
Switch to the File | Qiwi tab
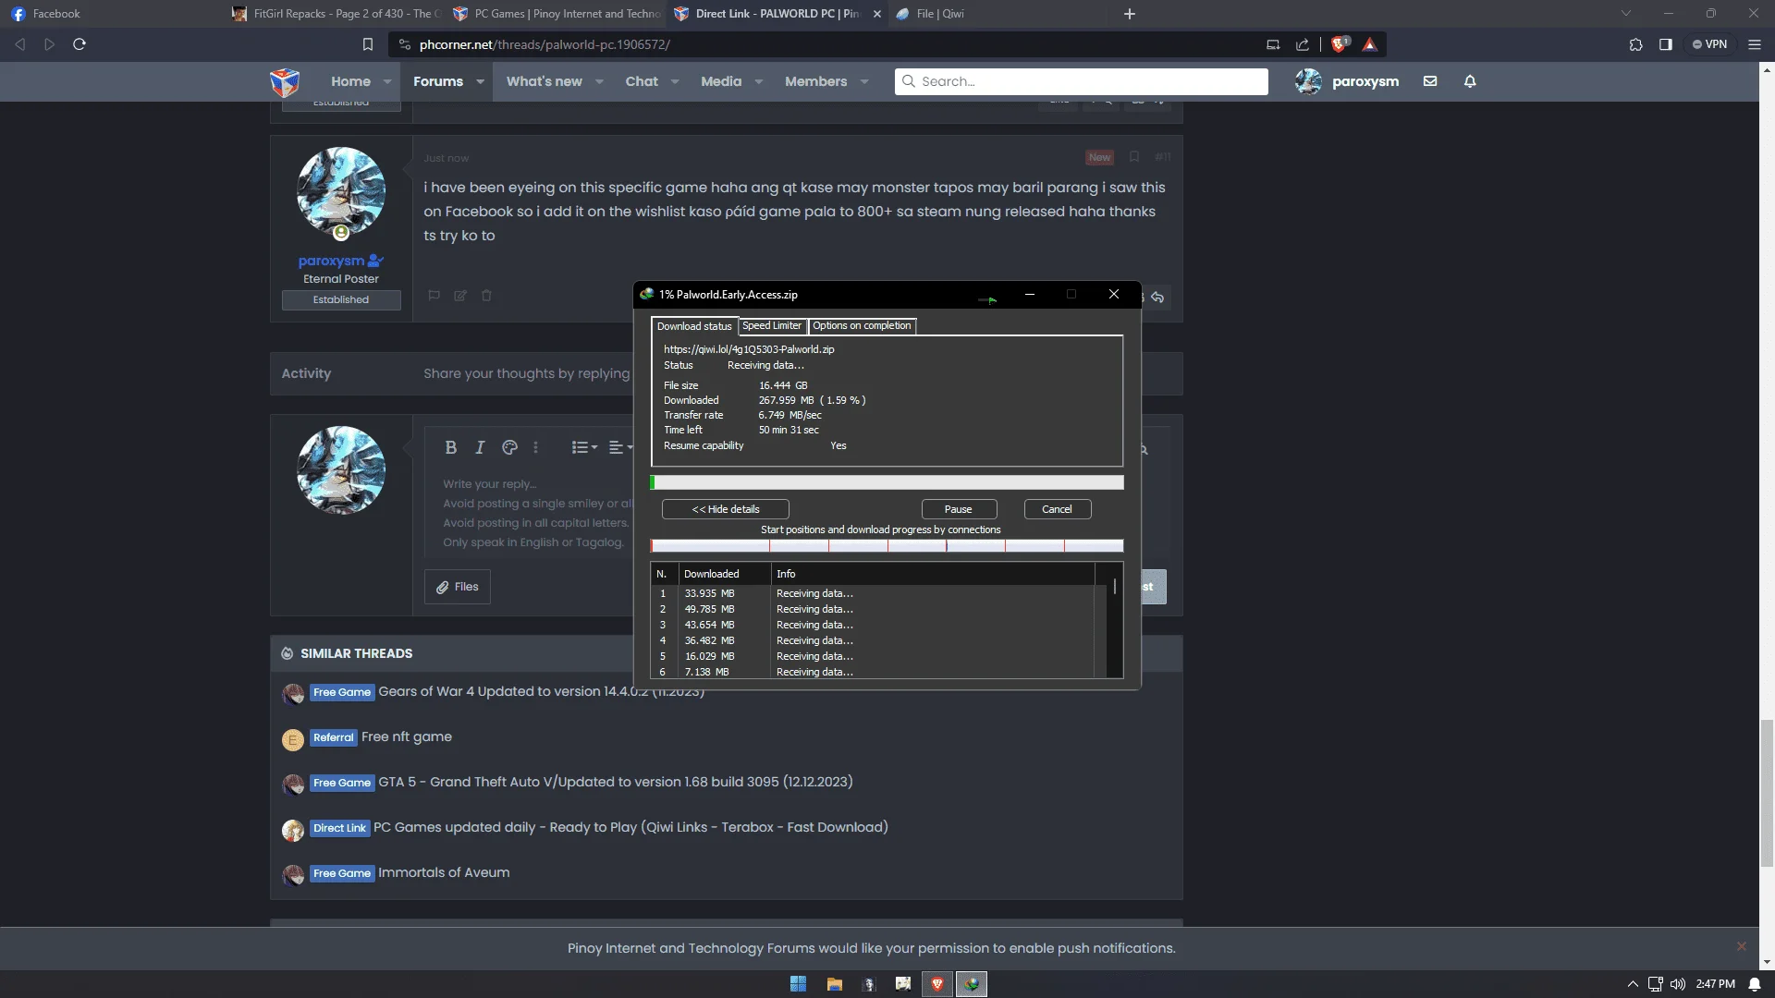[x=940, y=14]
